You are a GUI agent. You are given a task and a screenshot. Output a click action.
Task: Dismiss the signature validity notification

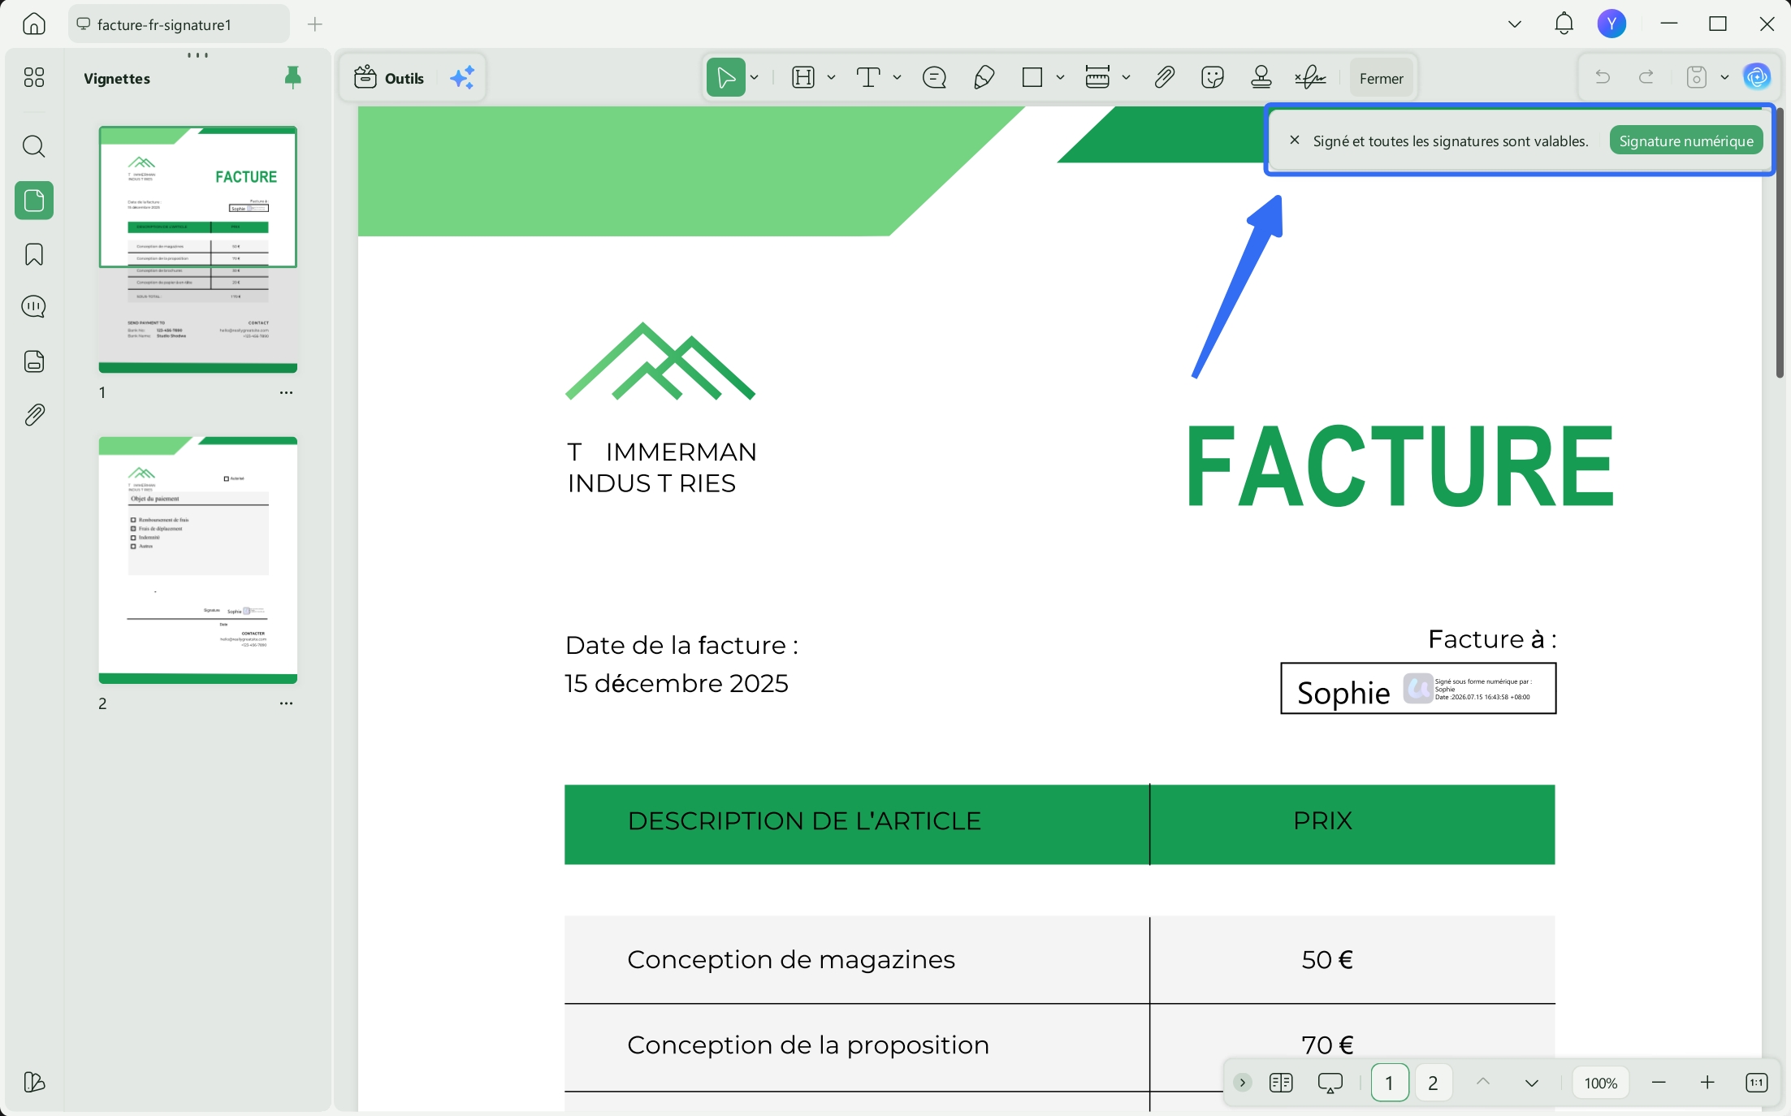click(x=1296, y=141)
